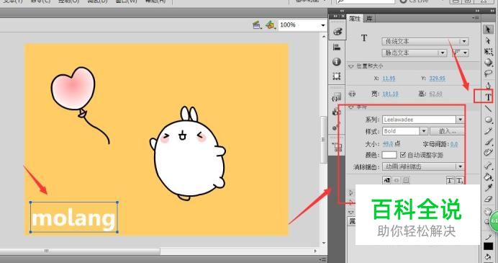Click the Edit Symbols icon
The height and width of the screenshot is (263, 498).
tap(271, 24)
